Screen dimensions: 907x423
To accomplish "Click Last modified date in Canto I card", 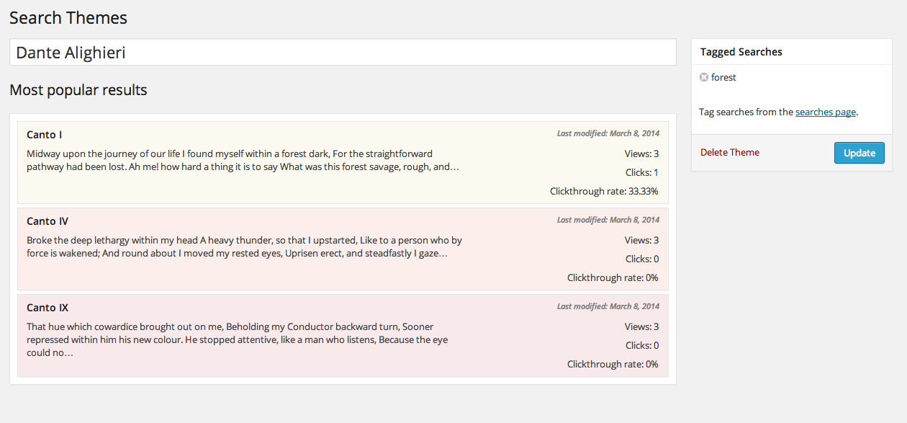I will coord(608,133).
